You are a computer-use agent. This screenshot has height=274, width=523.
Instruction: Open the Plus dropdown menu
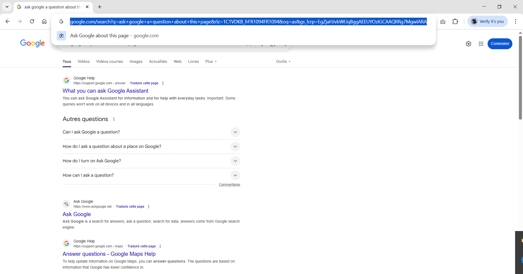click(211, 61)
